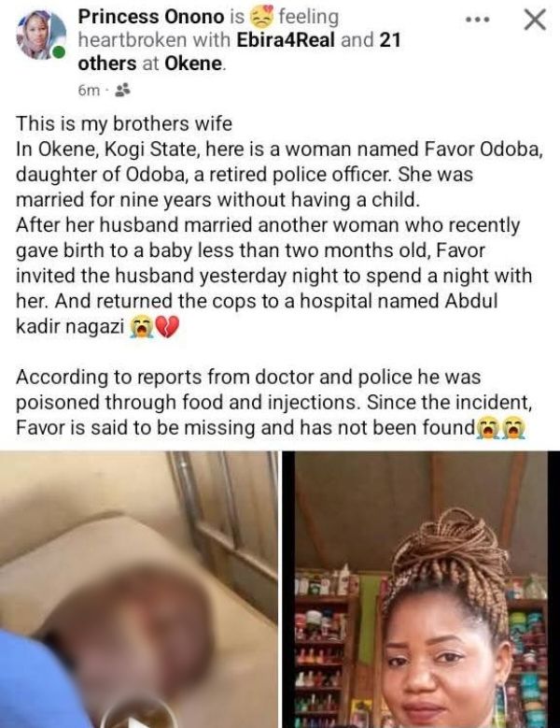Open the three-dot post options menu
The width and height of the screenshot is (560, 728).
point(478,20)
